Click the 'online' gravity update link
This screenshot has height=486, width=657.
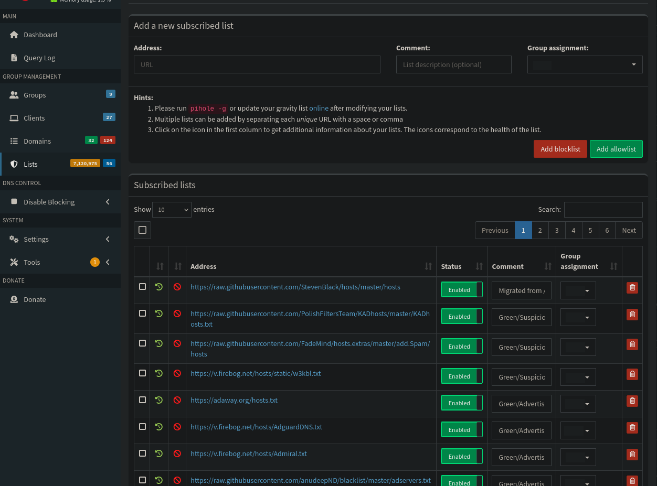pos(319,108)
